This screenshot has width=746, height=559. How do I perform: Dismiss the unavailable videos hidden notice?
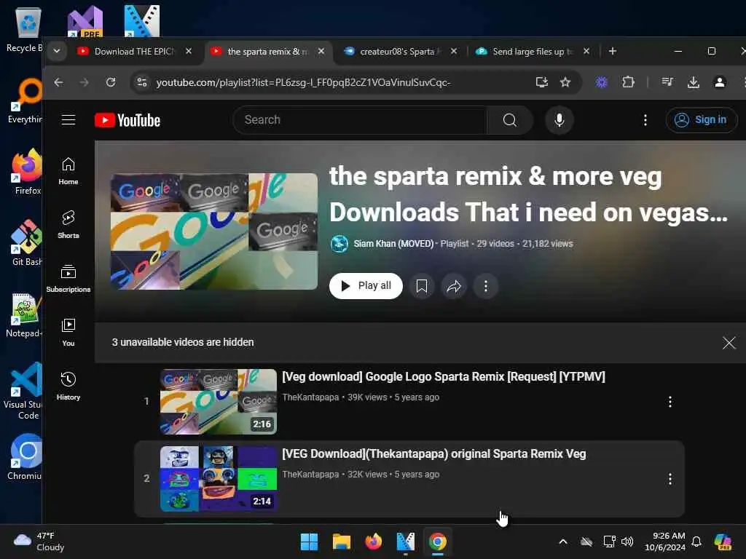(729, 343)
